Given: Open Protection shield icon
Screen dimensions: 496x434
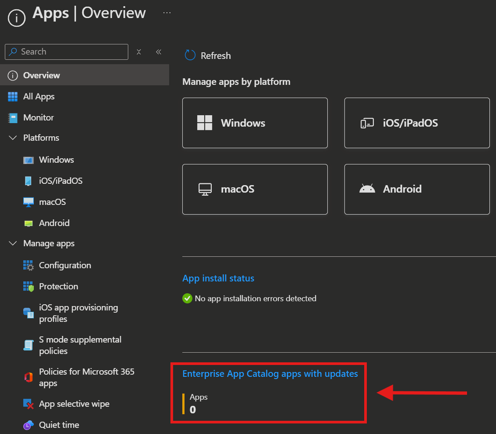Looking at the screenshot, I should pos(29,287).
